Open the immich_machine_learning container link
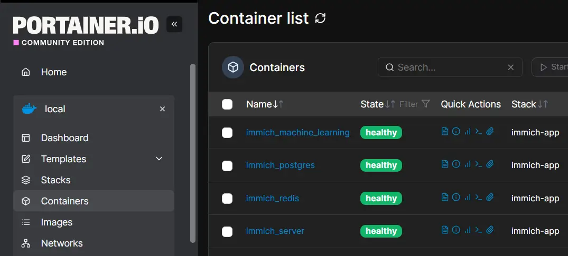568x256 pixels. (297, 133)
